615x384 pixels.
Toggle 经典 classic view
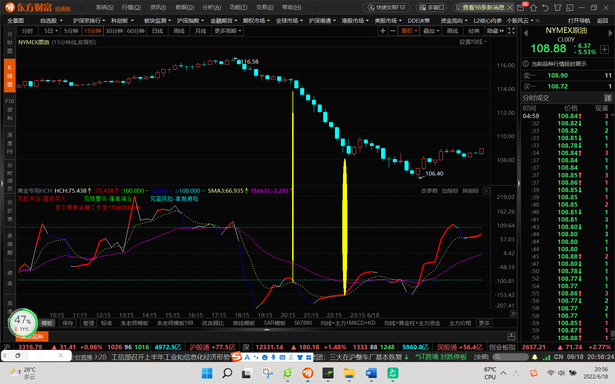click(x=474, y=31)
